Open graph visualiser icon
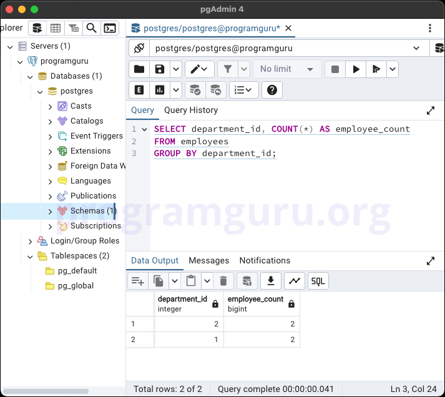The image size is (445, 397). 295,281
